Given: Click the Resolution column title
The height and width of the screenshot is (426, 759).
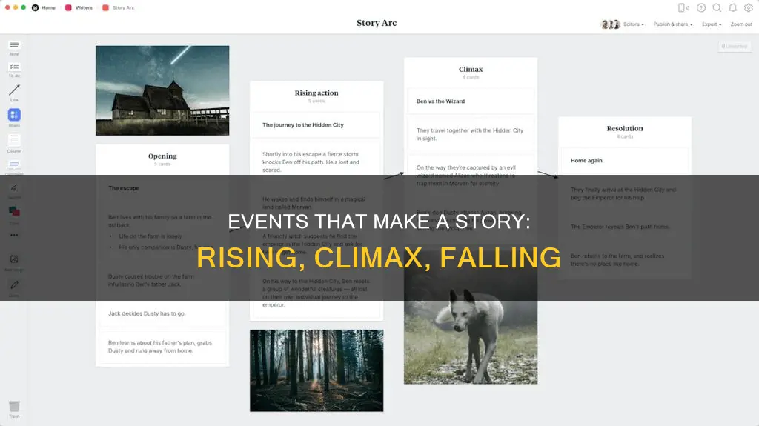Looking at the screenshot, I should [625, 128].
